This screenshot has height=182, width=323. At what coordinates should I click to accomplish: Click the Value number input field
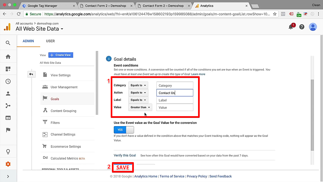pyautogui.click(x=175, y=107)
